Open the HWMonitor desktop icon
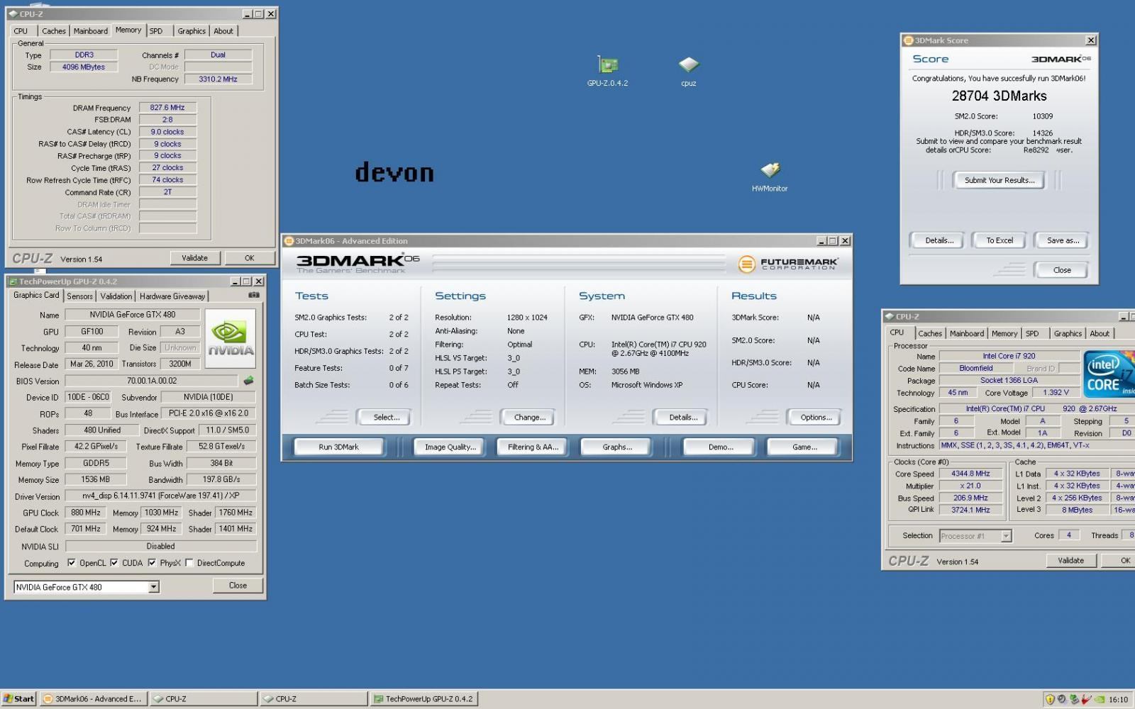The width and height of the screenshot is (1135, 709). click(x=770, y=170)
